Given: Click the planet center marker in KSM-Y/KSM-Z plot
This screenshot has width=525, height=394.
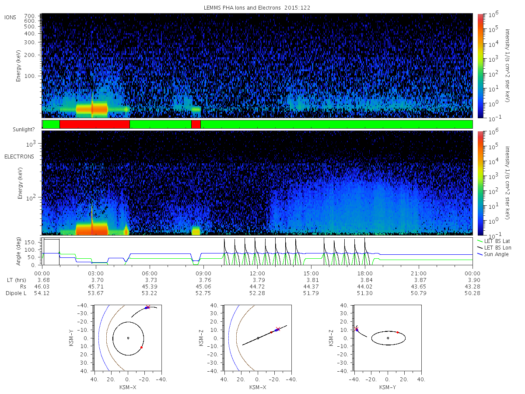Looking at the screenshot, I should coord(388,338).
